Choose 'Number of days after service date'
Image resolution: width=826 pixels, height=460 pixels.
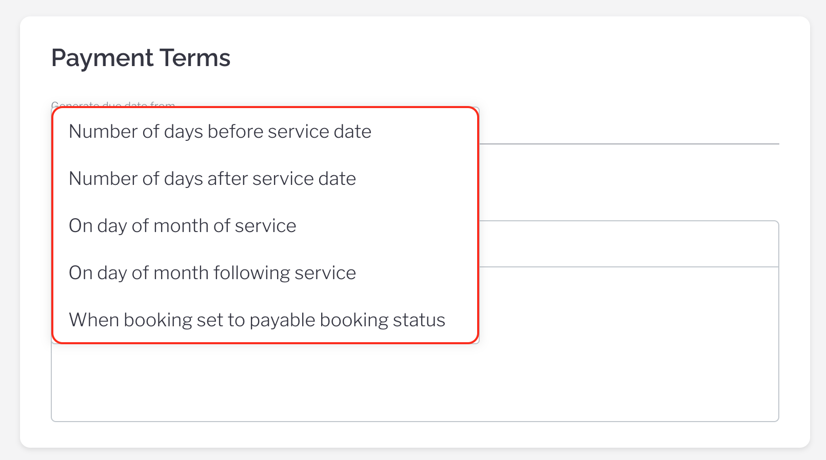point(212,179)
